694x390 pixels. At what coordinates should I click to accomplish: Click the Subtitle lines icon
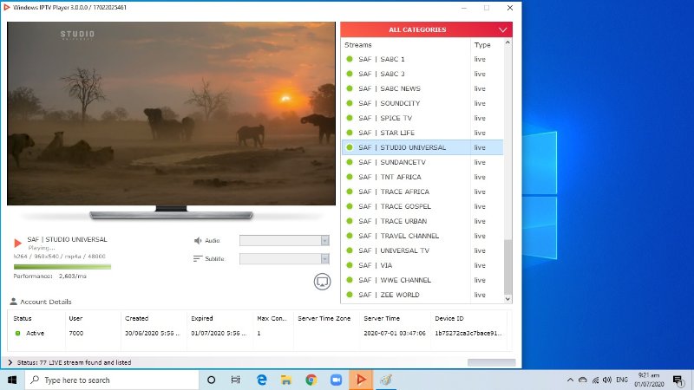[x=198, y=258]
